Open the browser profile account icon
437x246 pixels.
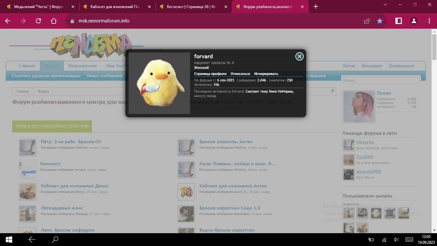coord(414,21)
